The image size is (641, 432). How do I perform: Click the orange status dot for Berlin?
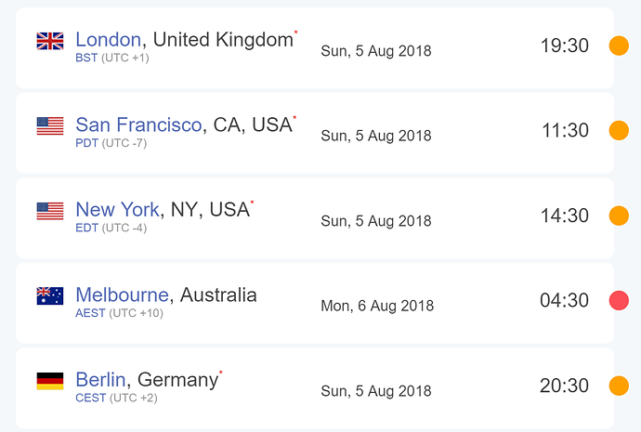tap(619, 386)
